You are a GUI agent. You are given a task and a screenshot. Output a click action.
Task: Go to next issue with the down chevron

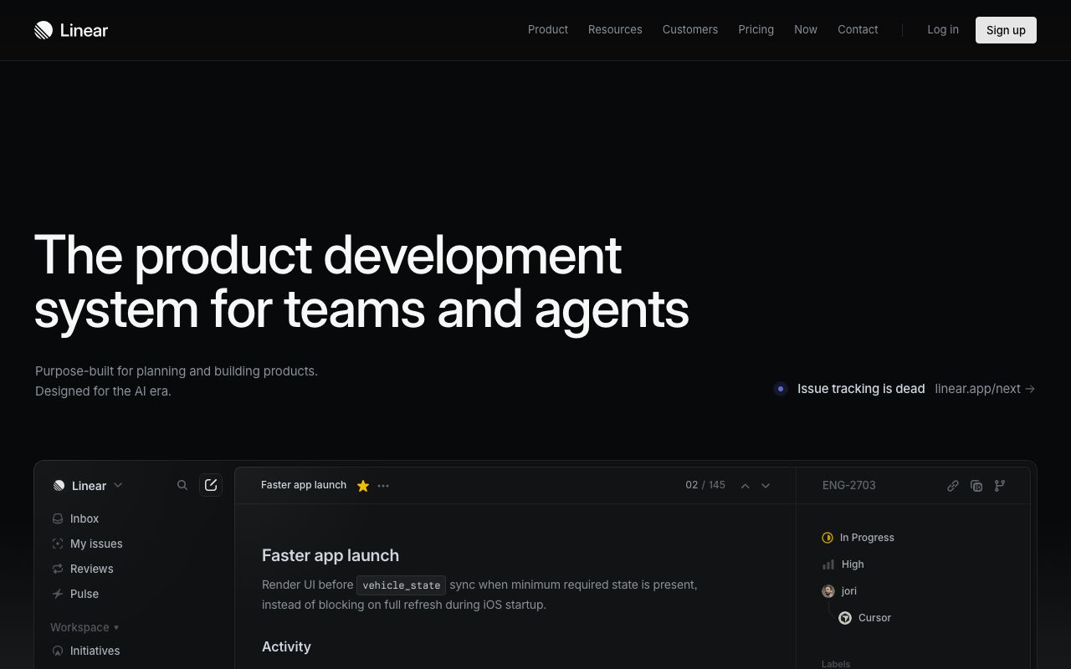point(765,485)
